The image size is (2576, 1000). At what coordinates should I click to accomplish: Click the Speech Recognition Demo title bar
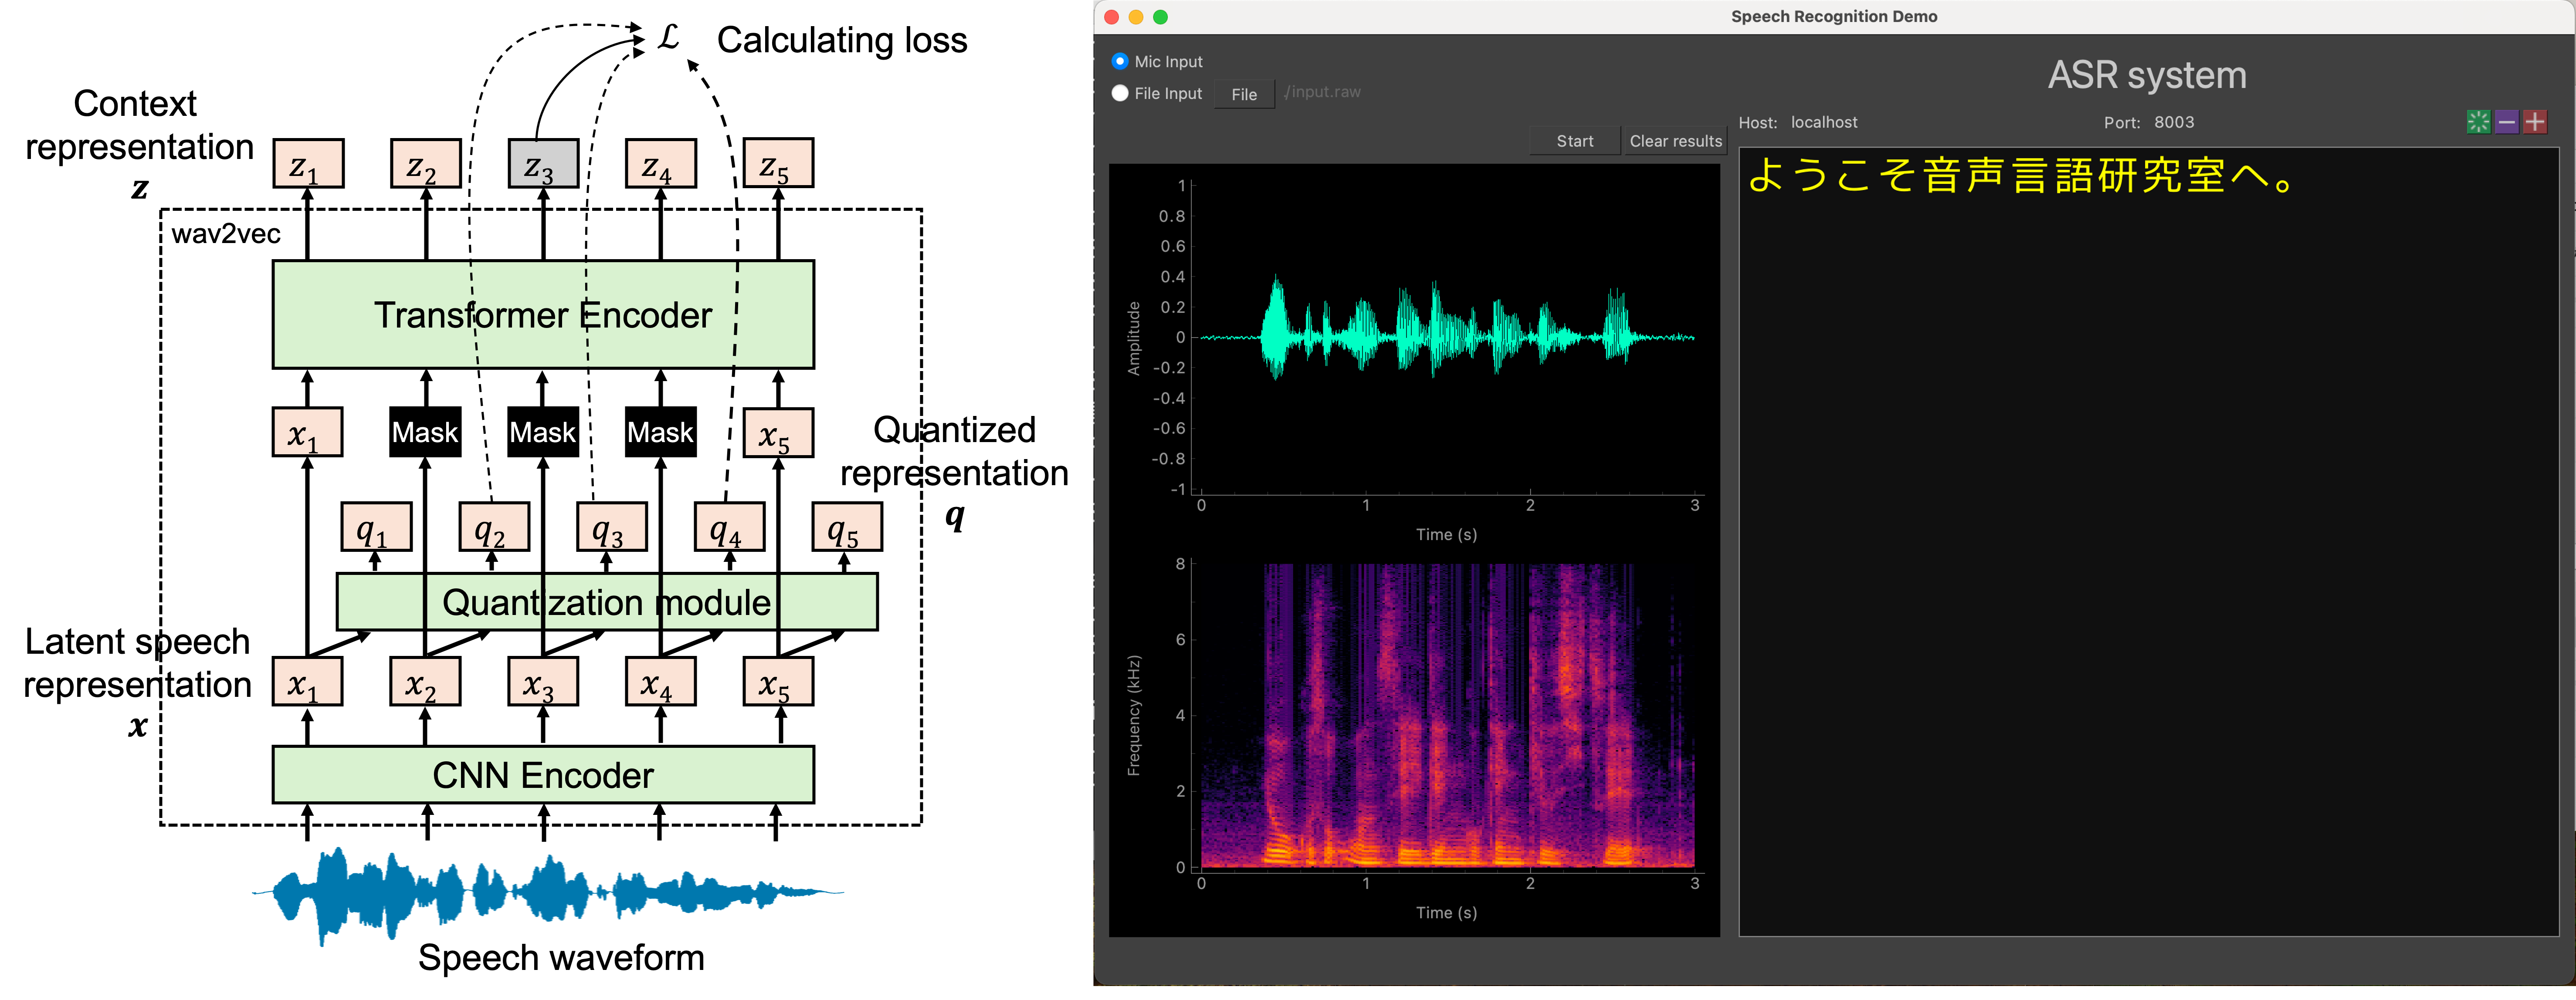coord(1834,16)
